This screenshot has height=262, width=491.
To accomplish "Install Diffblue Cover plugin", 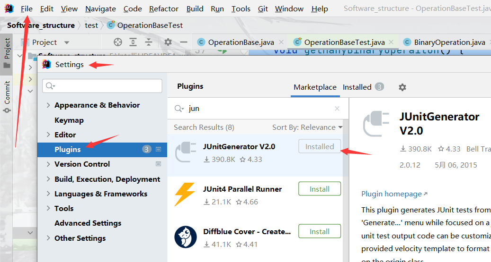I will coord(320,231).
